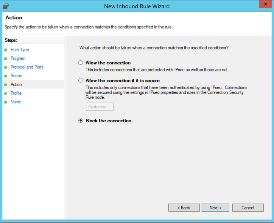This screenshot has height=223, width=274.
Task: Open the Program step link
Action: [18, 58]
